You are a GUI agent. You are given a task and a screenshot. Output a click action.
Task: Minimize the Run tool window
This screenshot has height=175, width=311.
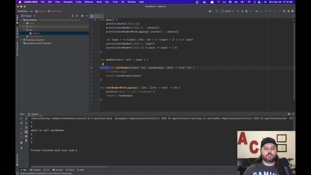coord(293,114)
